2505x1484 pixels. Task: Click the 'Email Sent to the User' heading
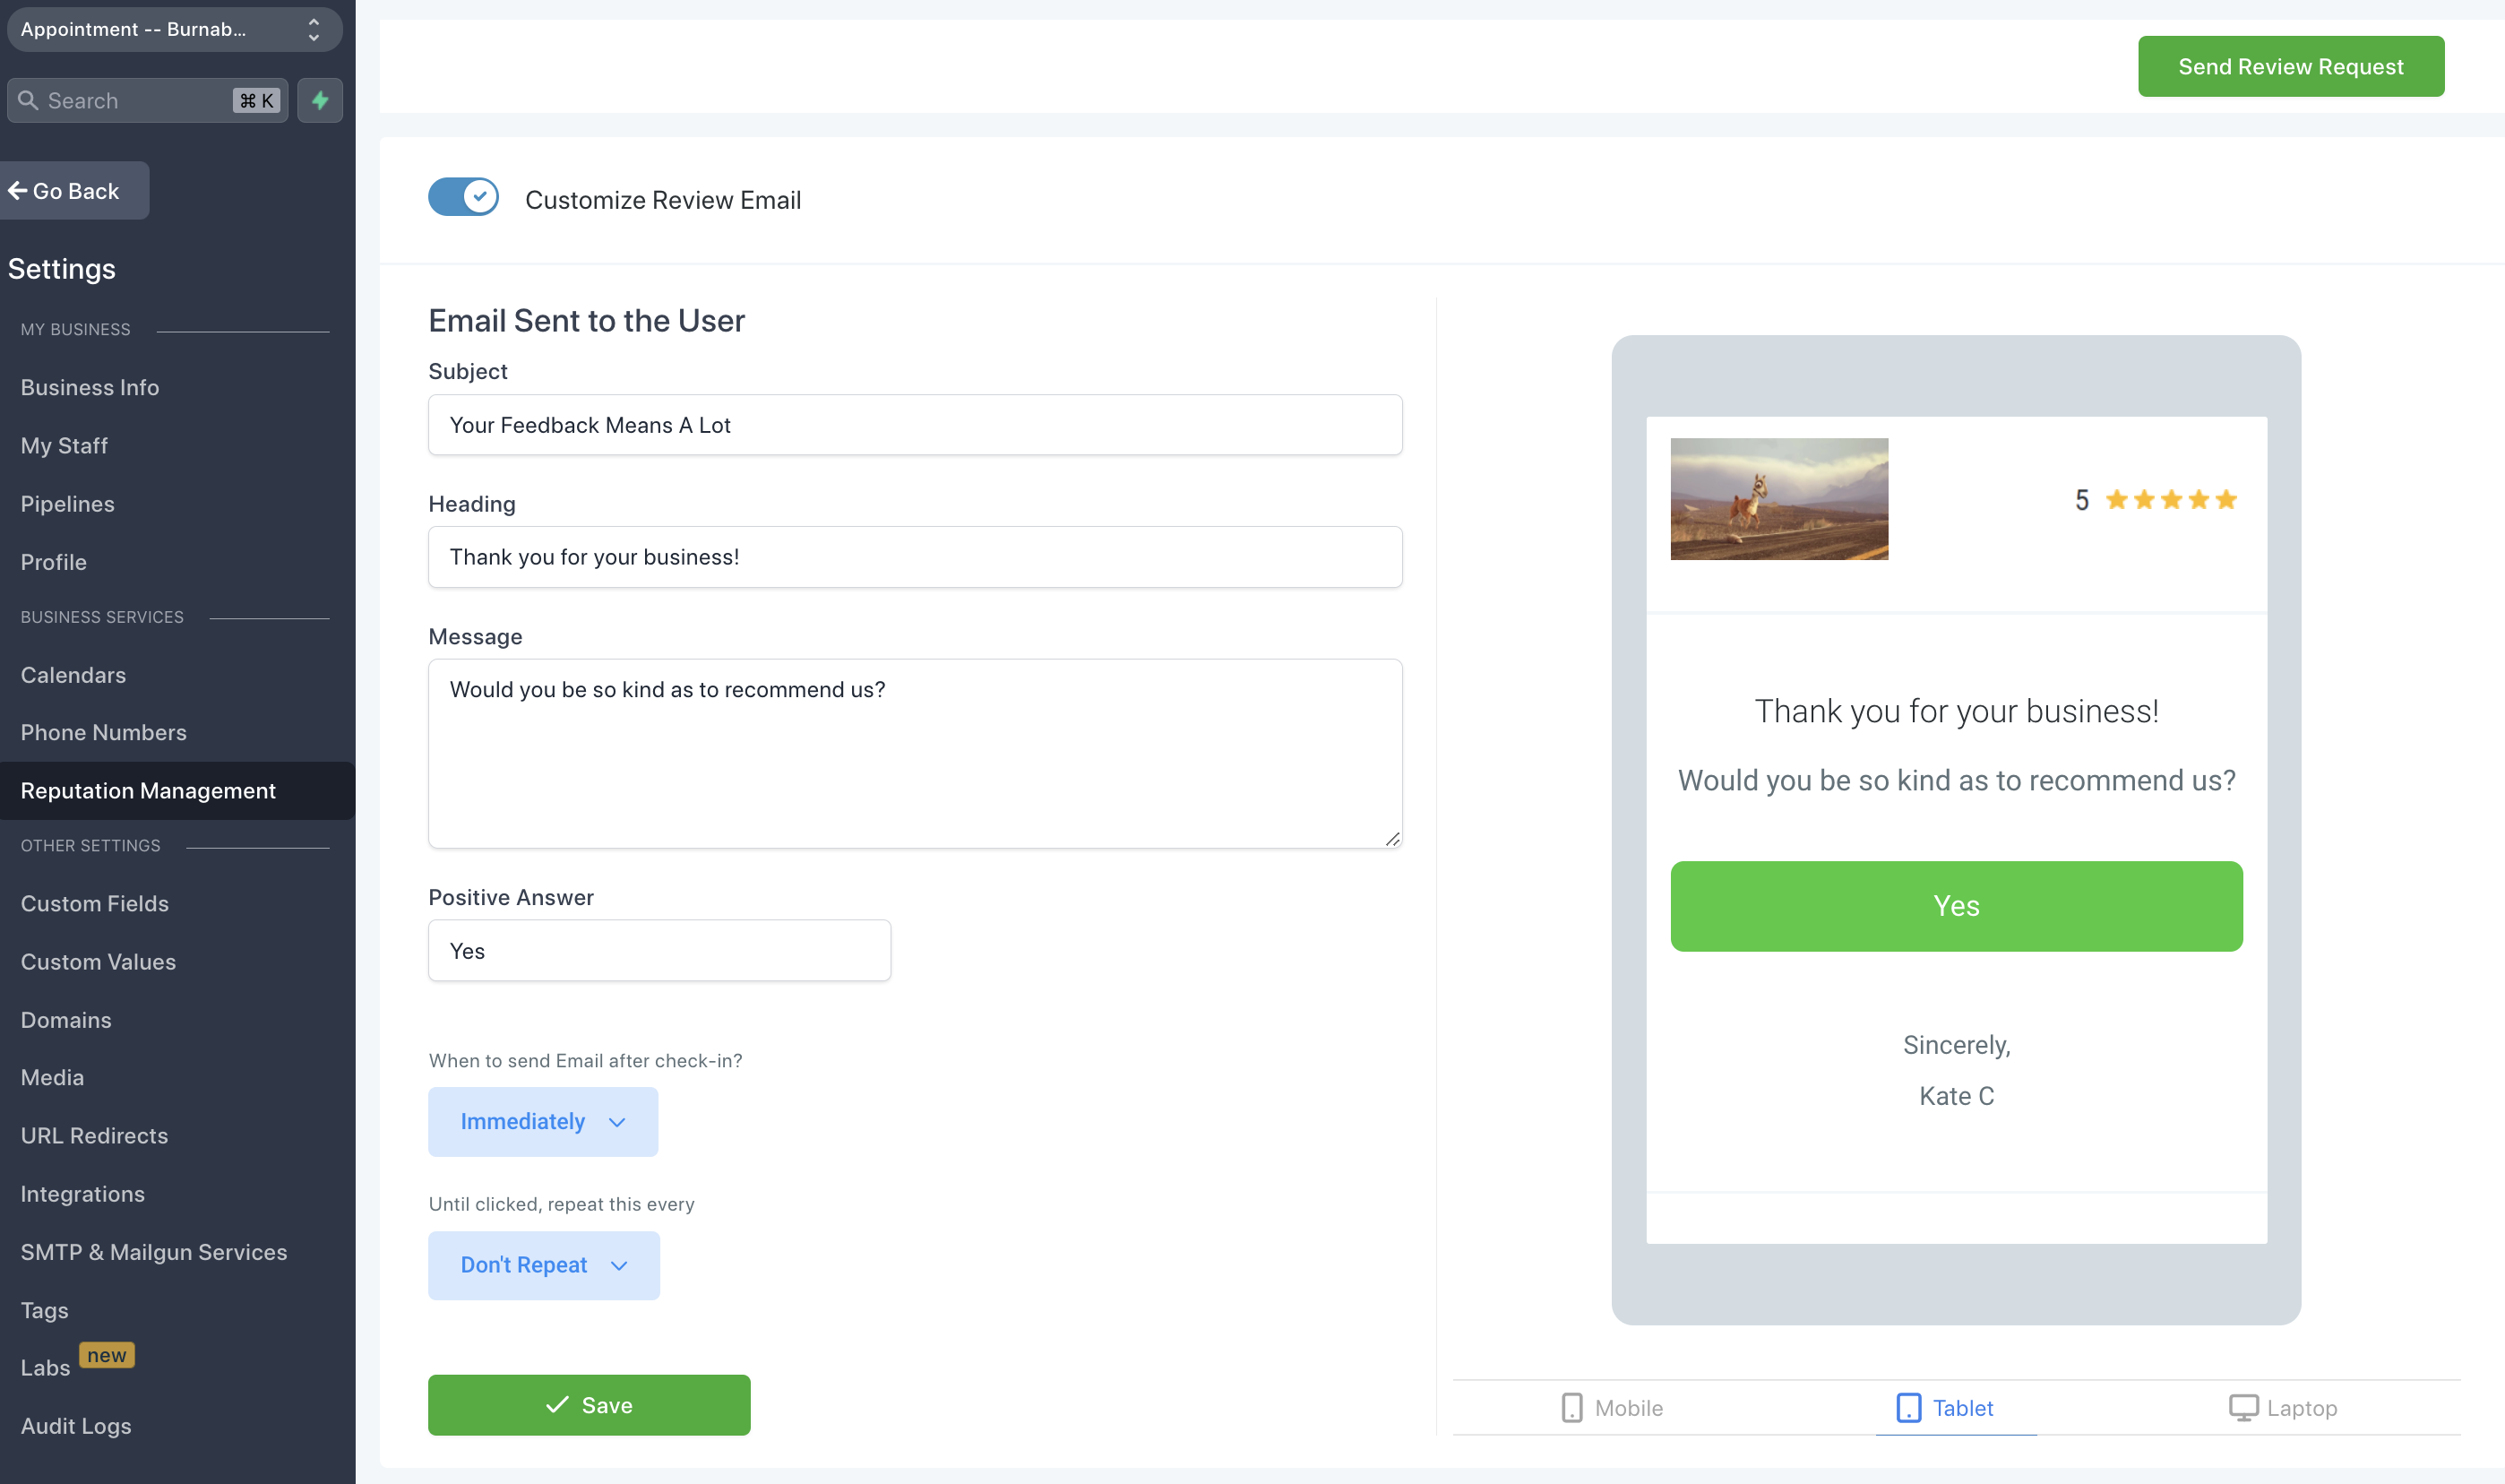point(587,321)
